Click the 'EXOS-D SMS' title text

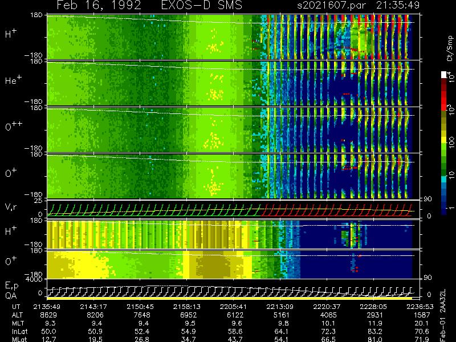[202, 5]
